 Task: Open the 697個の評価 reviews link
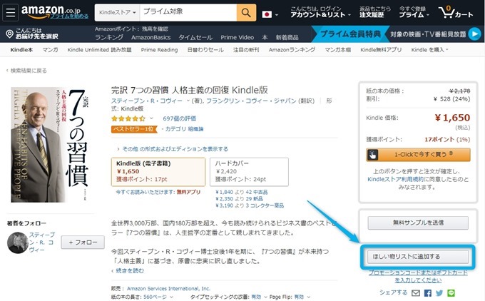(180, 118)
